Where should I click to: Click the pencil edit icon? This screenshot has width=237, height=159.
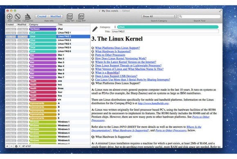[95, 29]
